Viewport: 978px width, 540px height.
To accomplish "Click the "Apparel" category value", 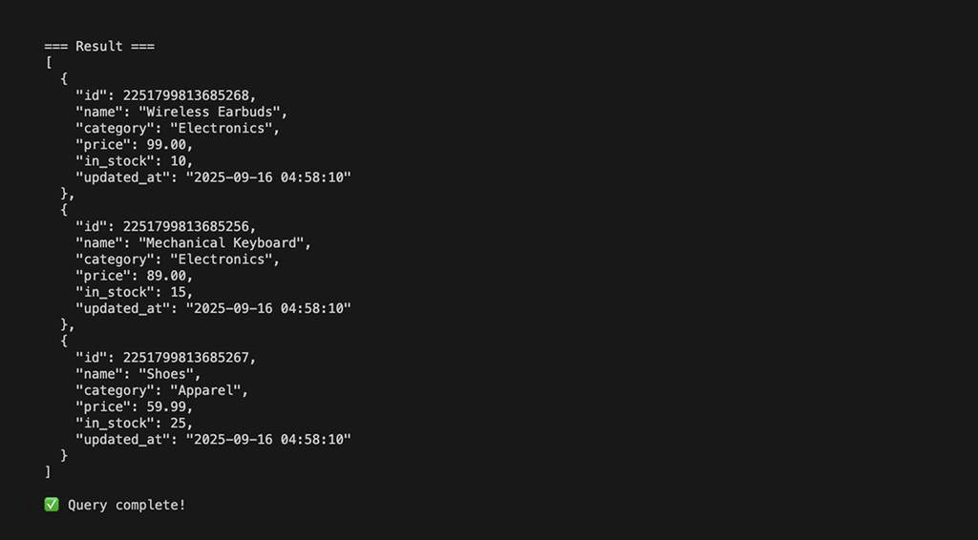I will coord(208,390).
